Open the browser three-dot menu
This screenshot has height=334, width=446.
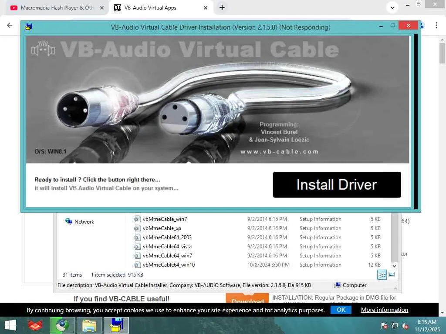[x=436, y=25]
